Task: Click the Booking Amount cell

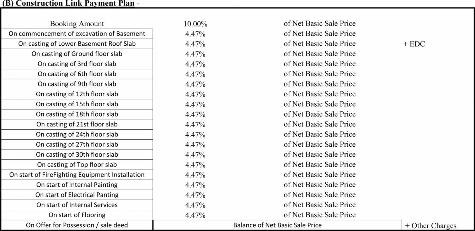Action: (77, 24)
